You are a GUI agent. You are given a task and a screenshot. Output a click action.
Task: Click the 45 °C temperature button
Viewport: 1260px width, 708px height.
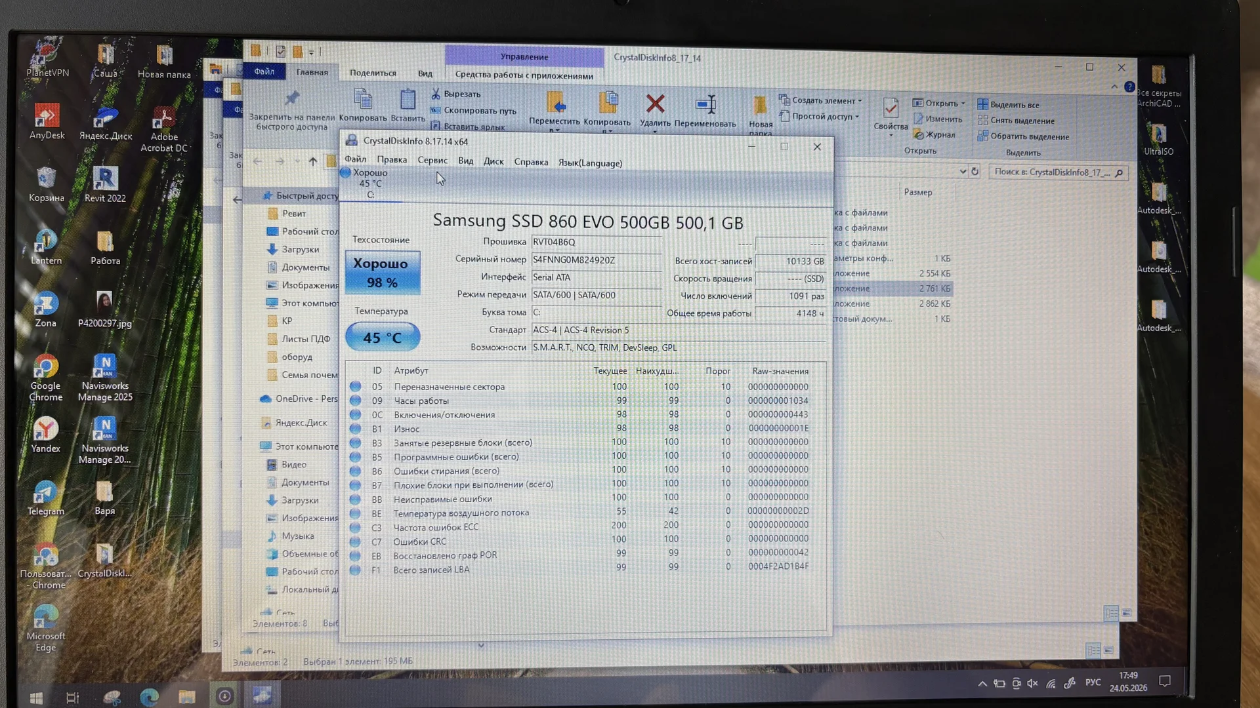click(383, 337)
